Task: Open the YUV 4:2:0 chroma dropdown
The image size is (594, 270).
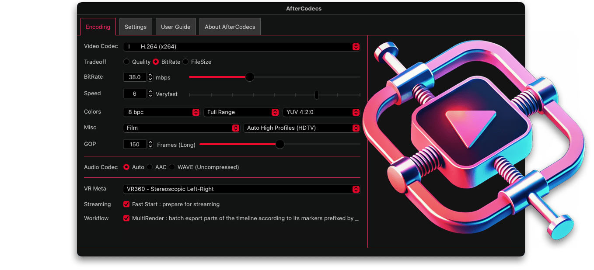Action: tap(321, 112)
